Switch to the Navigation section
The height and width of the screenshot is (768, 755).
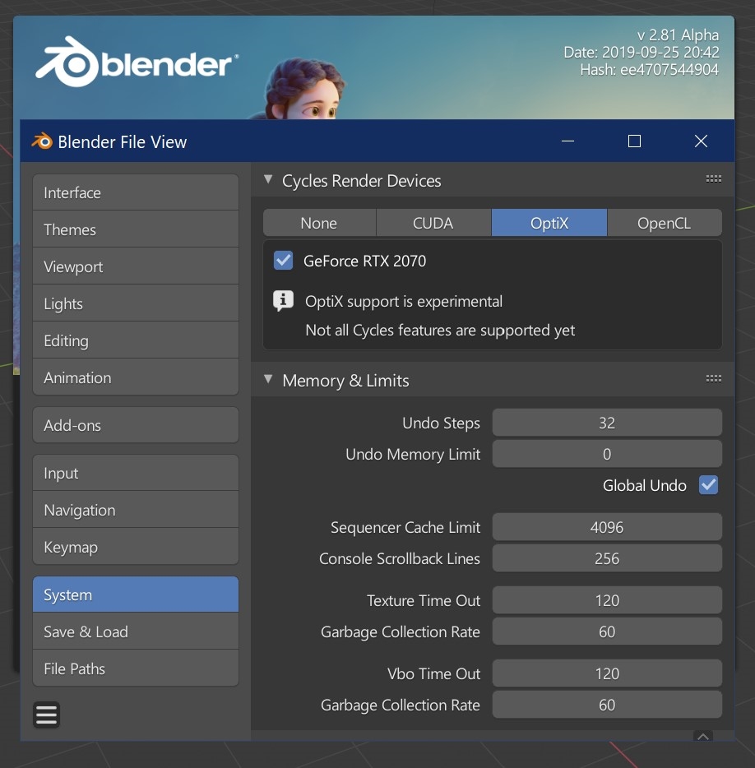click(136, 510)
